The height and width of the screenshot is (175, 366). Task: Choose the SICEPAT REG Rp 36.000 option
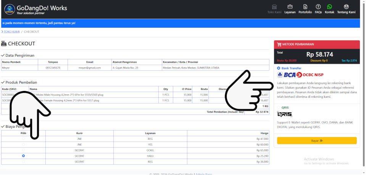24,162
